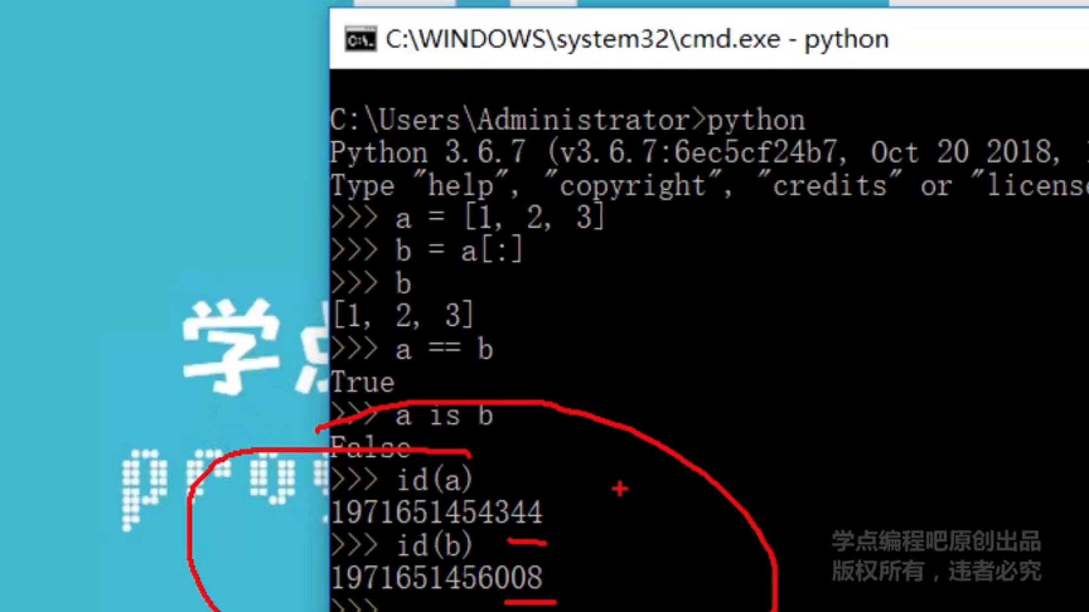Viewport: 1089px width, 612px height.
Task: Click the C:\Users\Administrator>python command line
Action: (x=567, y=120)
